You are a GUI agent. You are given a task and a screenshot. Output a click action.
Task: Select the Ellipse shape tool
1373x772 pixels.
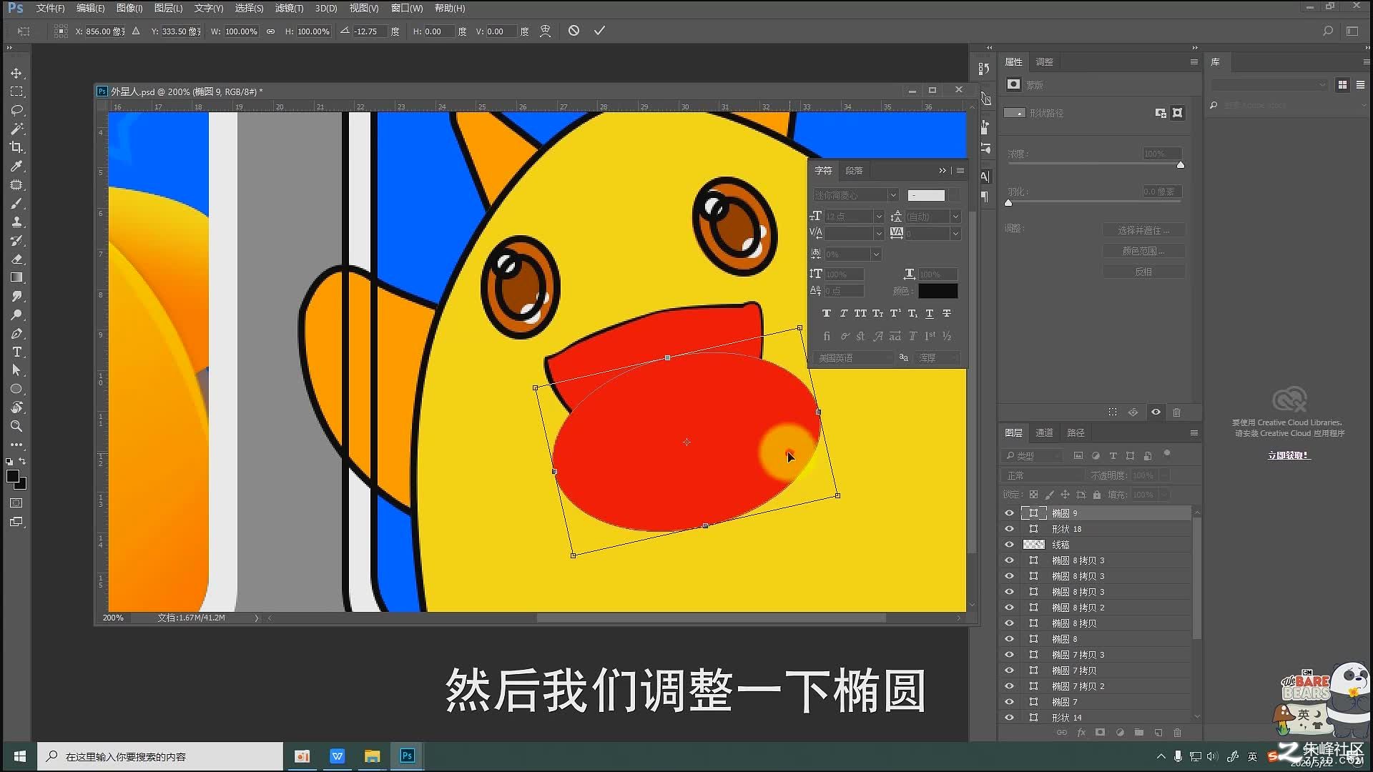[16, 389]
